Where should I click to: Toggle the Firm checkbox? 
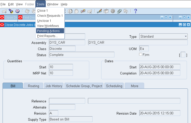140,54
